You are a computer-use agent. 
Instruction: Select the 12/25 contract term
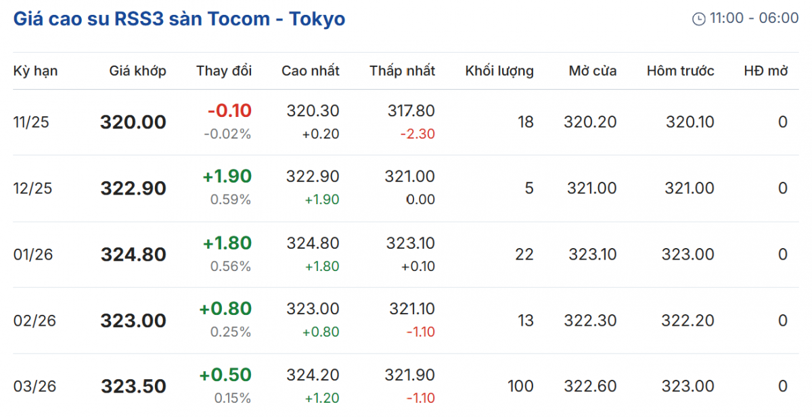point(32,189)
